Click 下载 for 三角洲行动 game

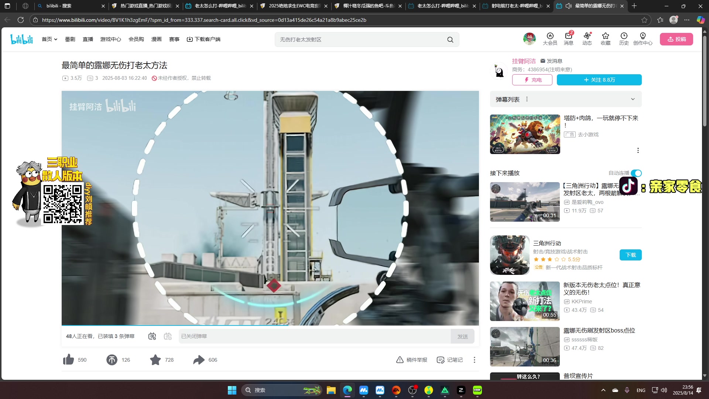pos(630,255)
